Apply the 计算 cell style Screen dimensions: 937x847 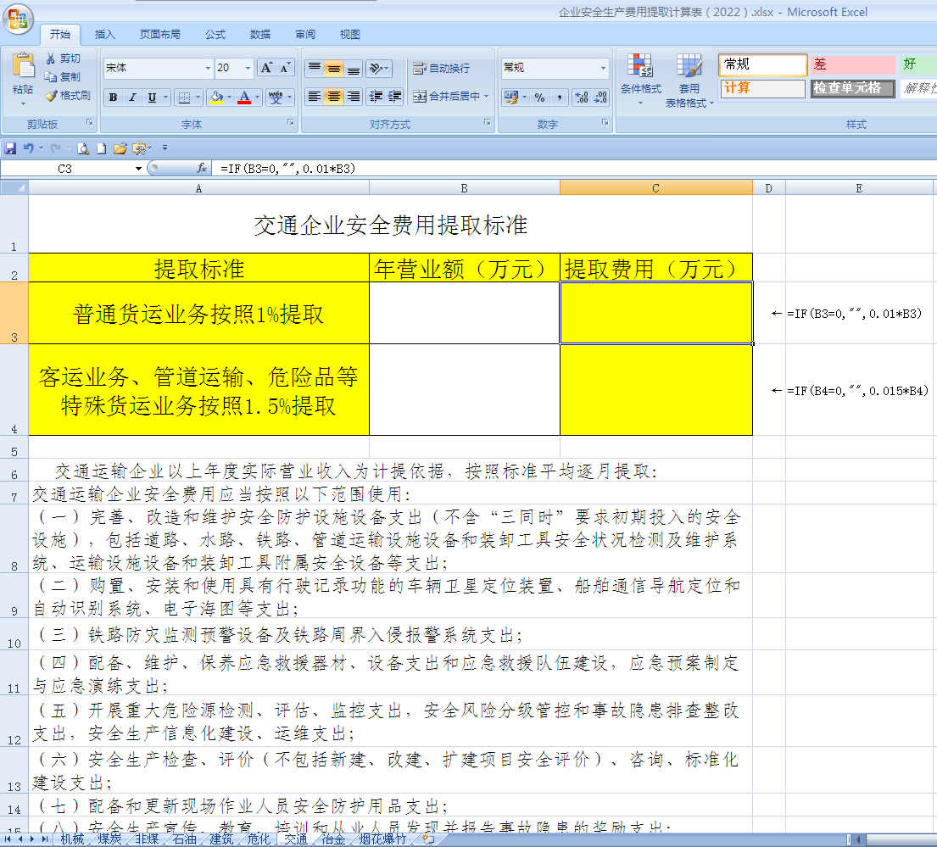[x=762, y=88]
